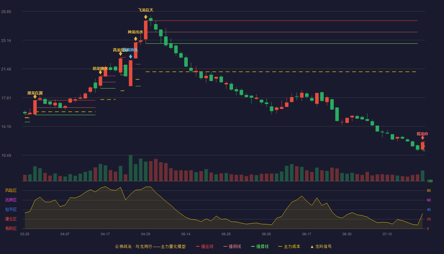Click the 神龙出水 signal label
The image size is (444, 254).
click(135, 32)
